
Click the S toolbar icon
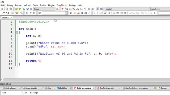click(x=151, y=13)
